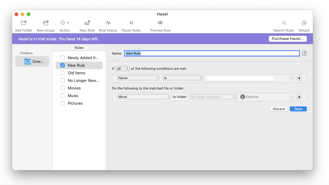Click the Pause Rules icon
Viewport: 329px width, 185px height.
(131, 23)
